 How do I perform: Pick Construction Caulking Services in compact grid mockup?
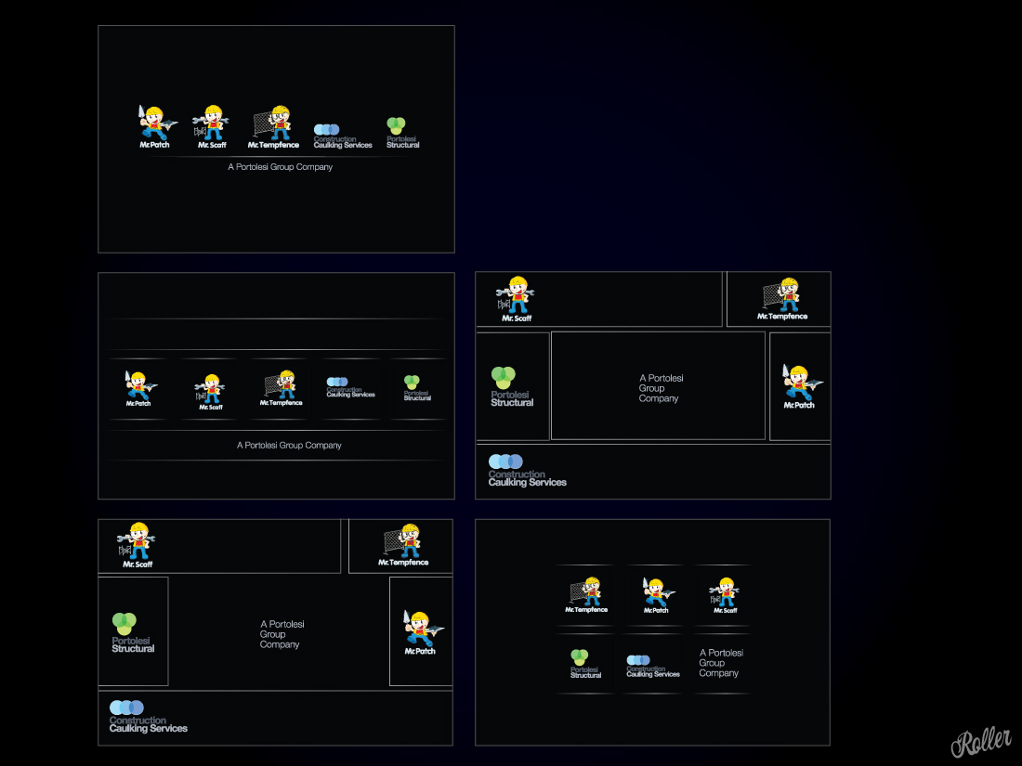[652, 667]
